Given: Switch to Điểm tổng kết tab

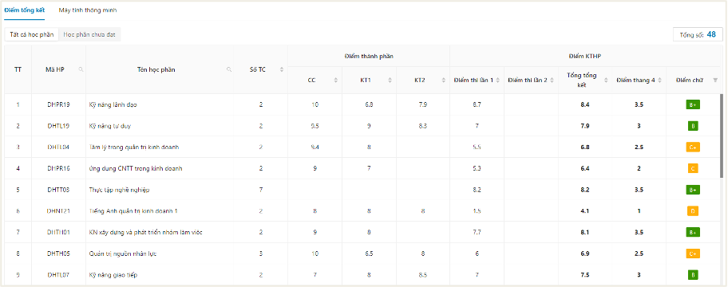Looking at the screenshot, I should pyautogui.click(x=24, y=10).
